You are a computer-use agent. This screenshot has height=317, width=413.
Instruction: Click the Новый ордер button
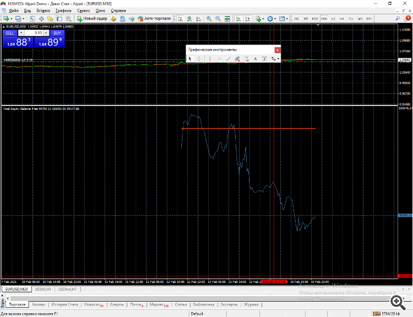click(x=92, y=19)
